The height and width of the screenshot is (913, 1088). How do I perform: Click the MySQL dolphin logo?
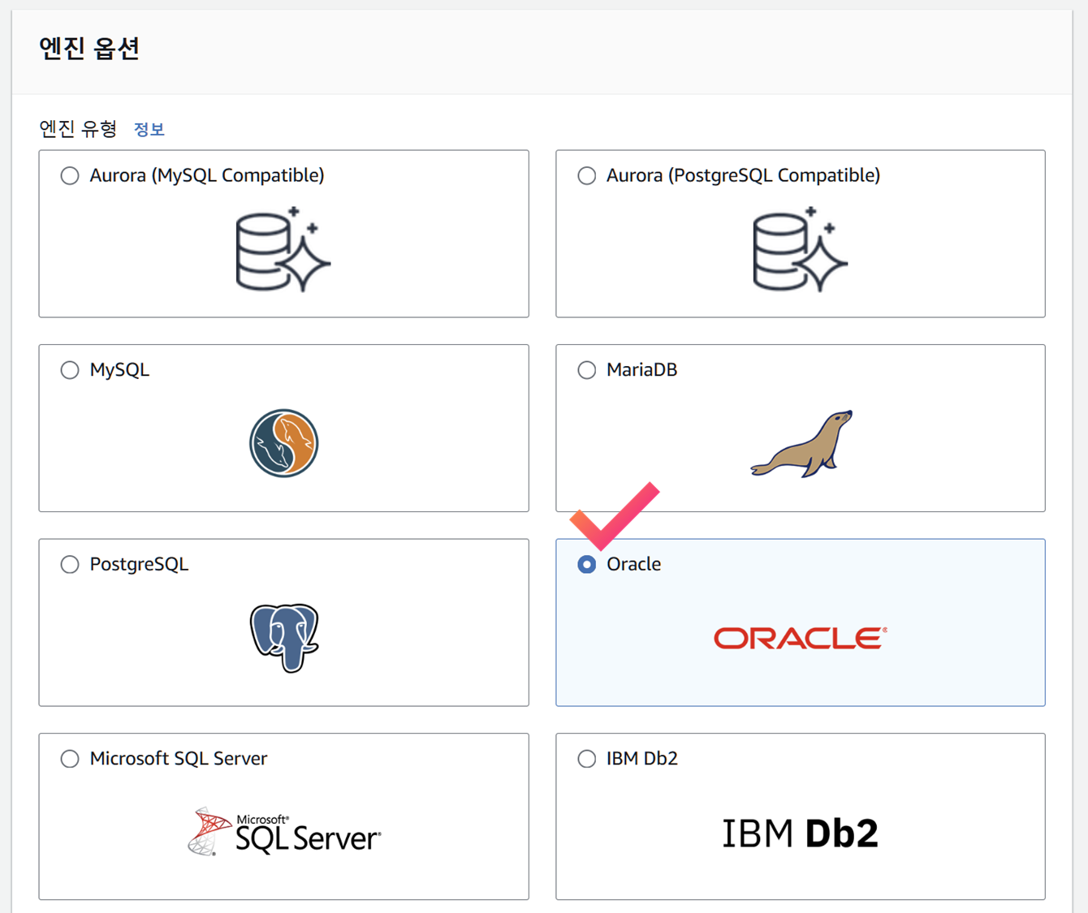[x=283, y=443]
